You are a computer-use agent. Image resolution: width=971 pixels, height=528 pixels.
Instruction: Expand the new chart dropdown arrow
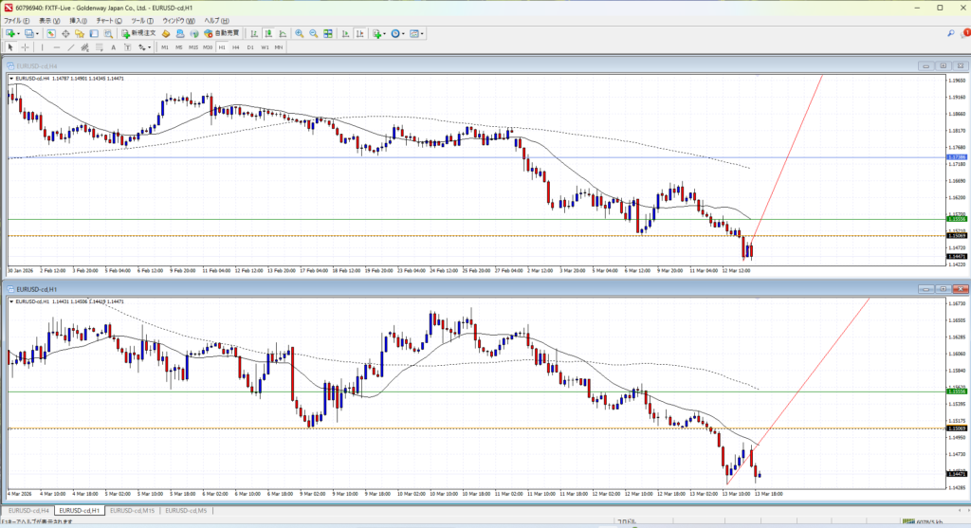point(19,33)
